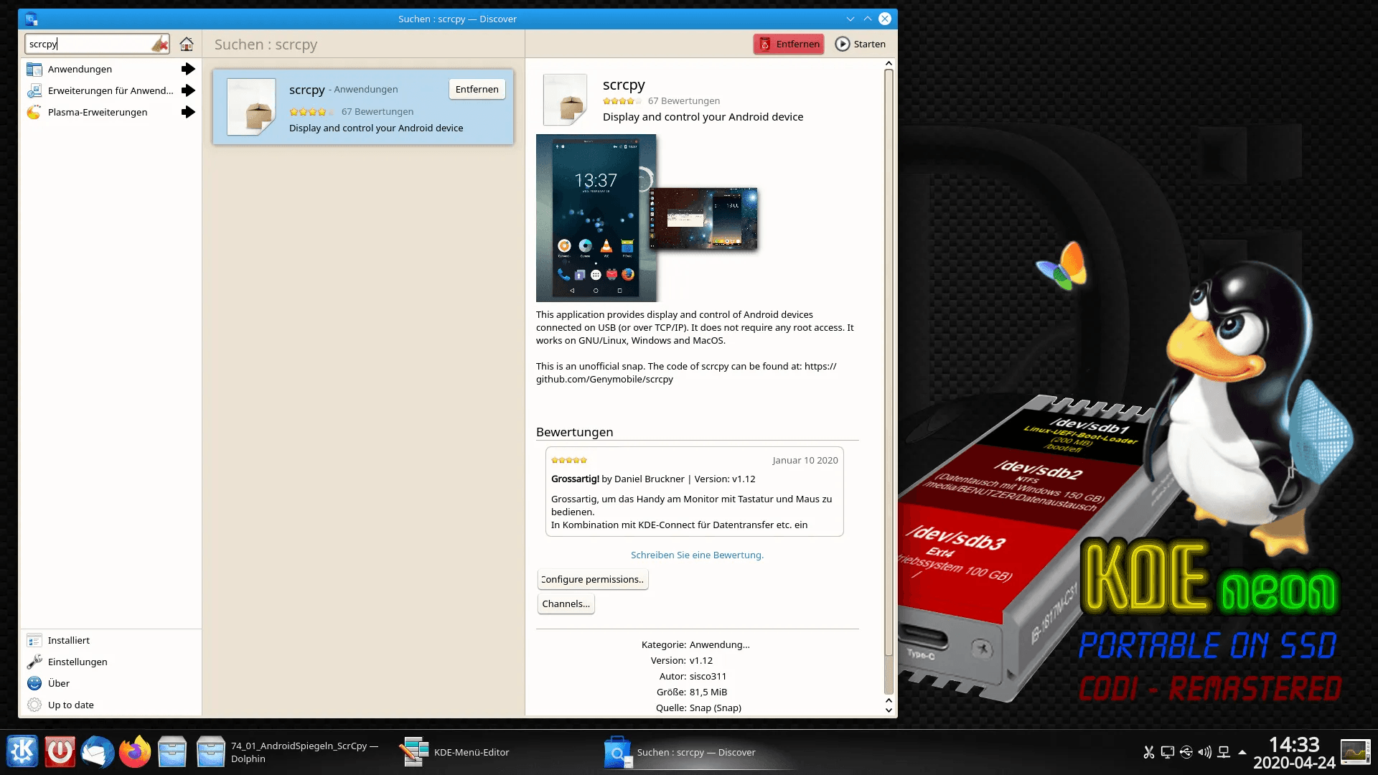Open Configure permissions dialog
The height and width of the screenshot is (775, 1378).
point(592,579)
